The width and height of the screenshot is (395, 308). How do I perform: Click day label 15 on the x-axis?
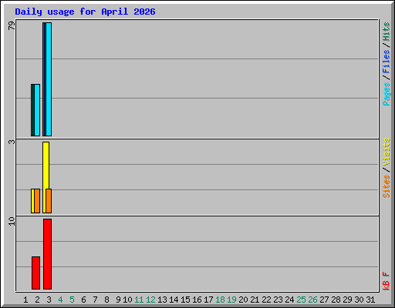[x=185, y=300]
